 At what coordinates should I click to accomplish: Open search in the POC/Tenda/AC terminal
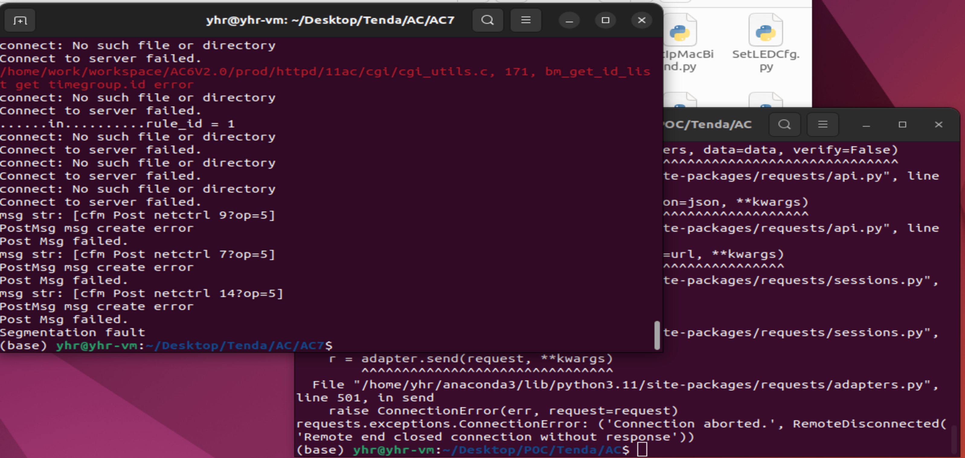(x=784, y=124)
